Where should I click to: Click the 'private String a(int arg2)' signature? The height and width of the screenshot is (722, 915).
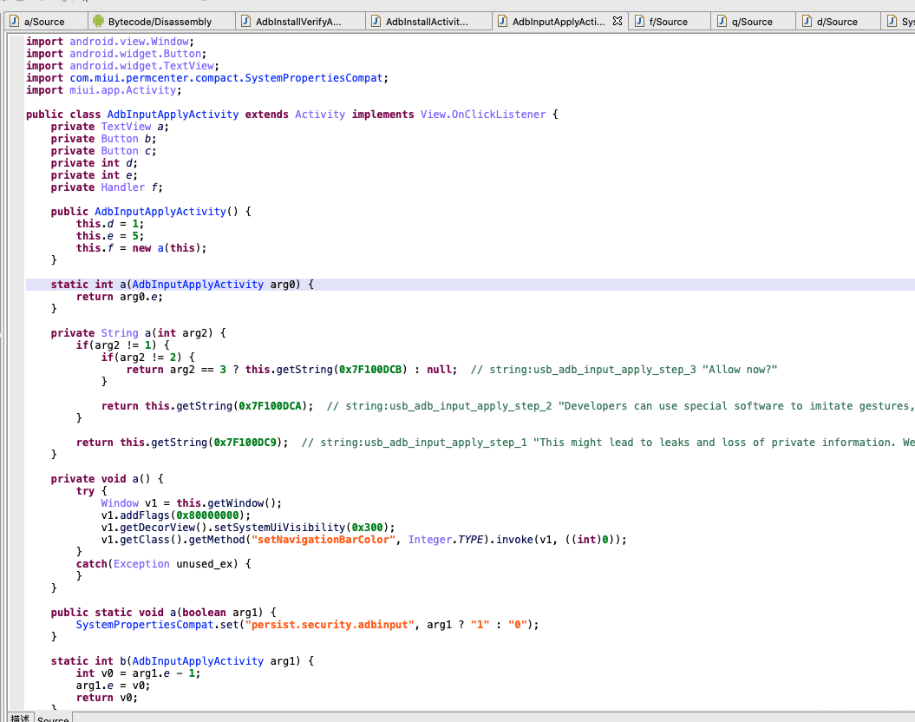coord(138,333)
